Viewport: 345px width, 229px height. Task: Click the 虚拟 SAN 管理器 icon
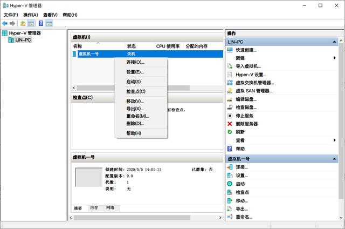[x=230, y=91]
